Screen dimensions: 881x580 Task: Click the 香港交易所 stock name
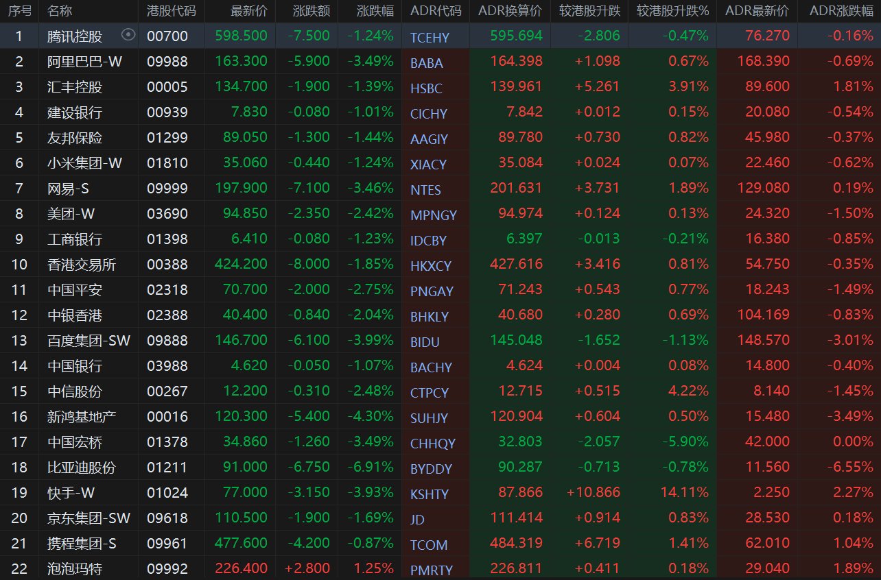[x=82, y=265]
